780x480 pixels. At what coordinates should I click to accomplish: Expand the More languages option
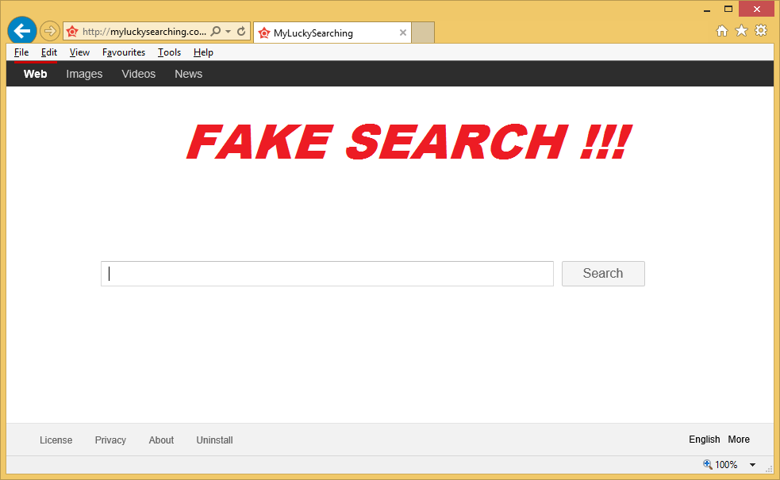738,440
